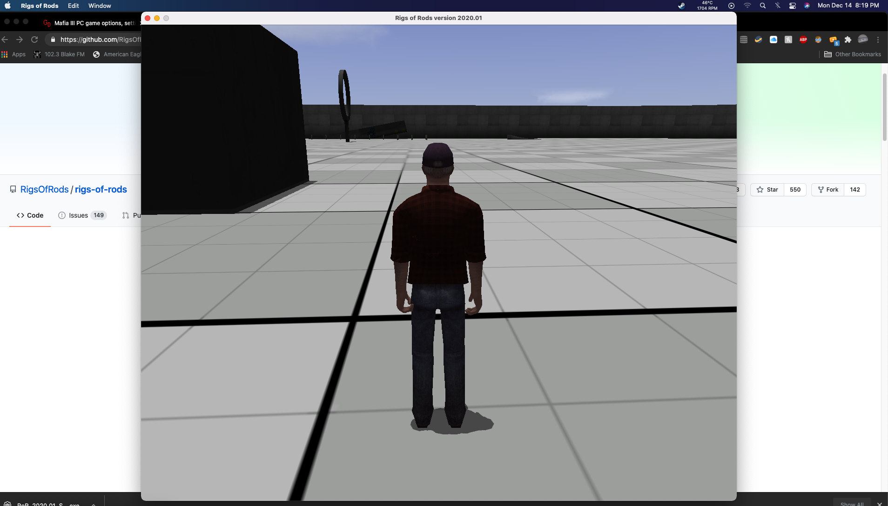Open the rigs-of-rods repository link
Screen dimensions: 888x506
tap(101, 189)
